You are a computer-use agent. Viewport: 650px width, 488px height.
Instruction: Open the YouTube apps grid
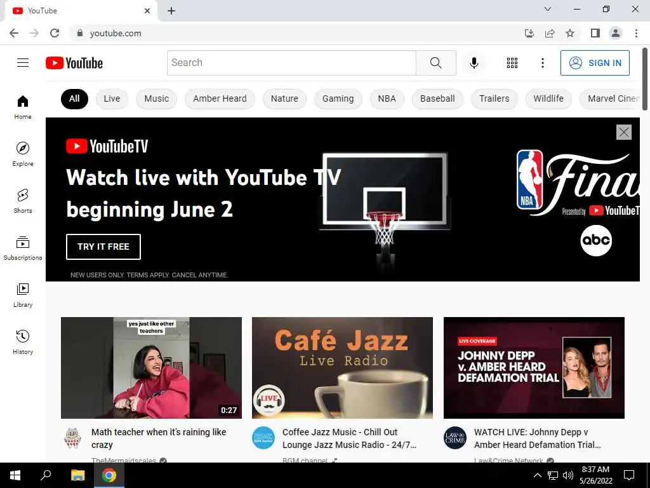pos(512,63)
